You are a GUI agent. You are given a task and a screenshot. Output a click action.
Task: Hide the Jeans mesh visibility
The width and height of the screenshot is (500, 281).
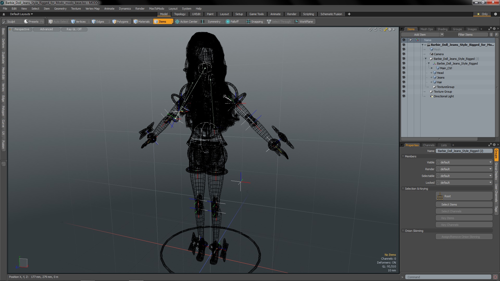pyautogui.click(x=404, y=78)
